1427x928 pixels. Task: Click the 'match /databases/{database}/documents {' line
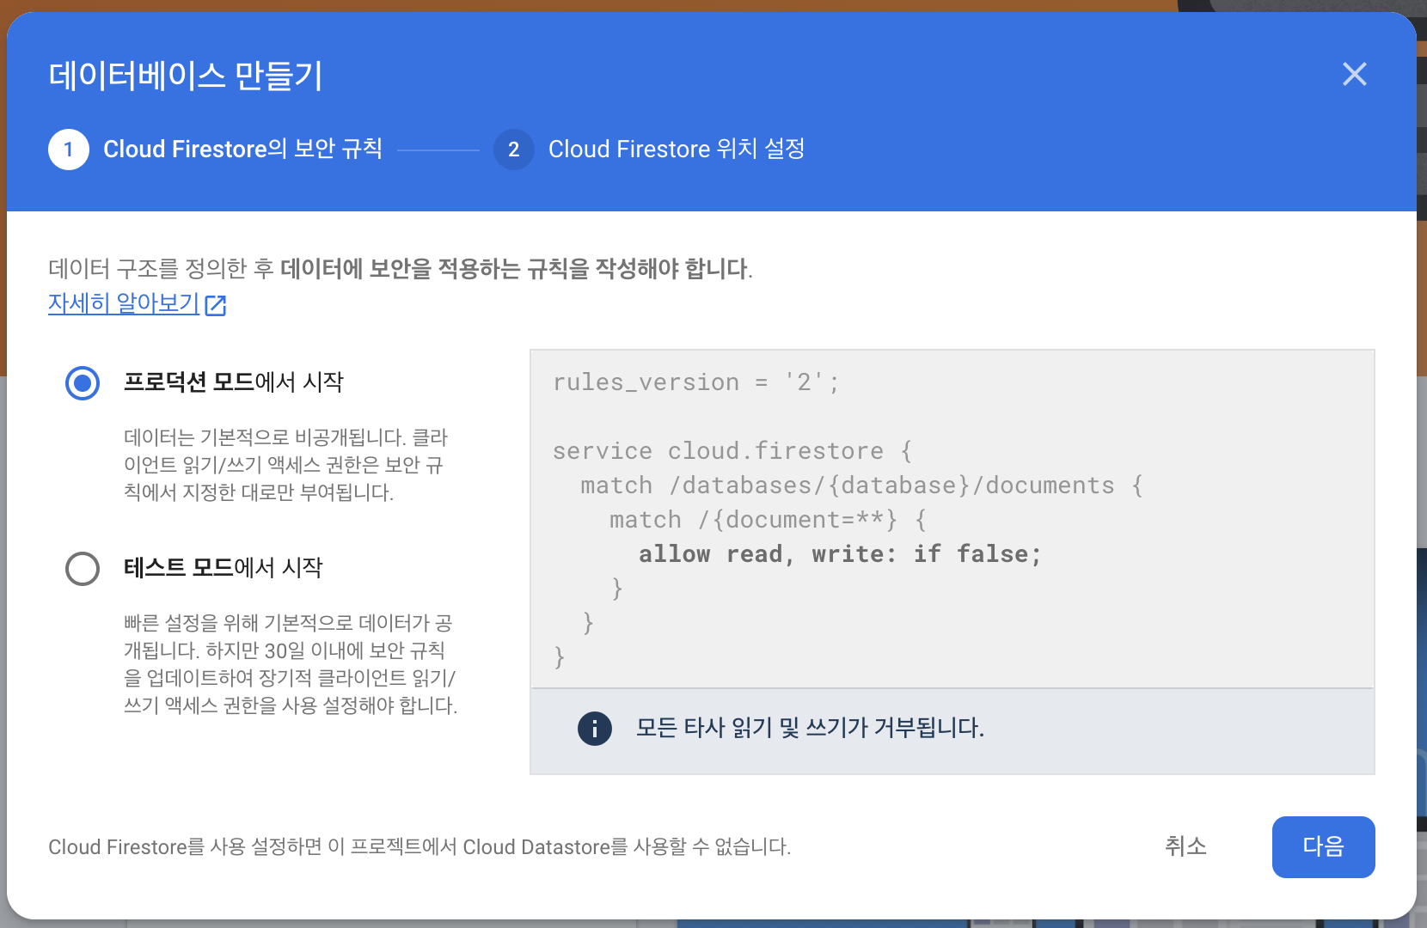coord(862,485)
